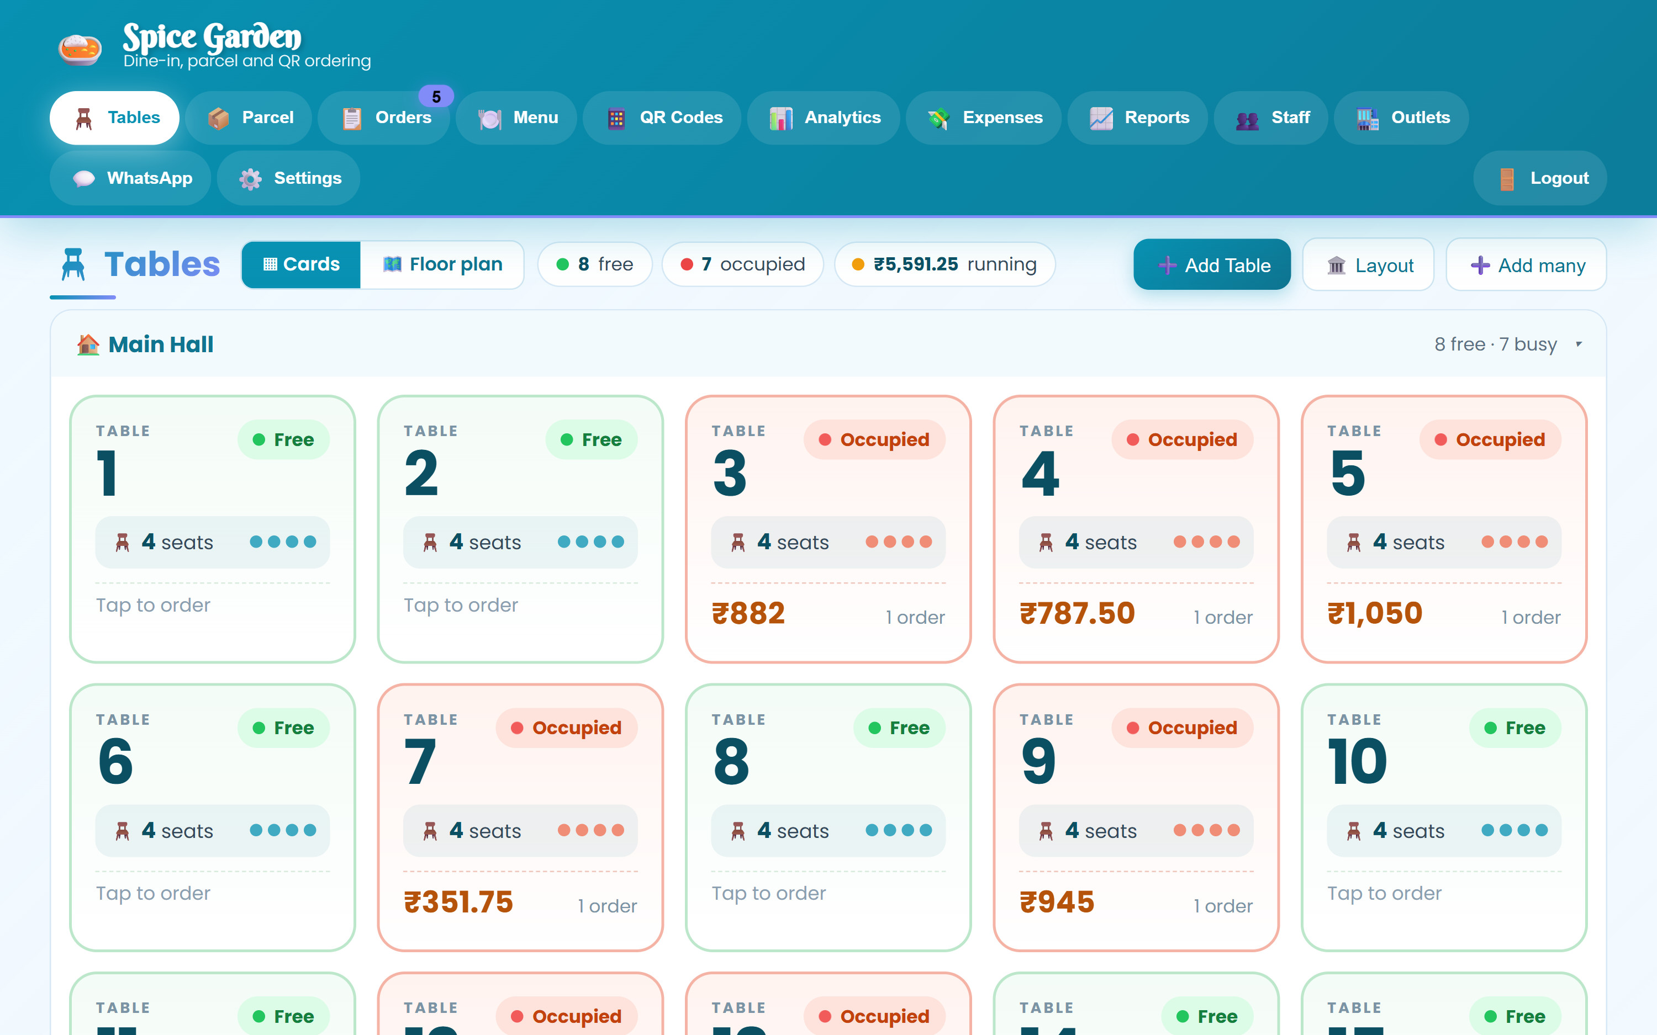This screenshot has width=1657, height=1035.
Task: Click the WhatsApp speech bubble icon
Action: [83, 179]
